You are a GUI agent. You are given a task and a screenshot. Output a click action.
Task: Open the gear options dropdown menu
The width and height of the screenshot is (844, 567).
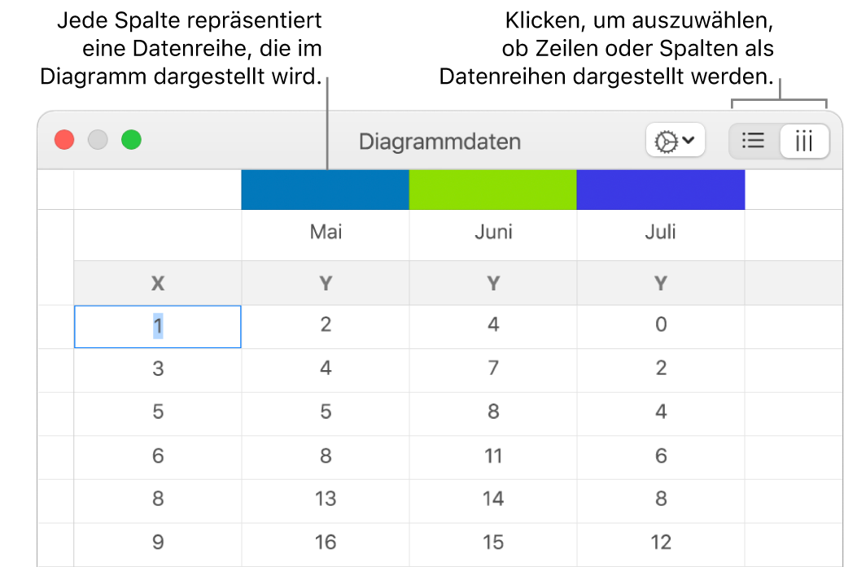point(675,141)
